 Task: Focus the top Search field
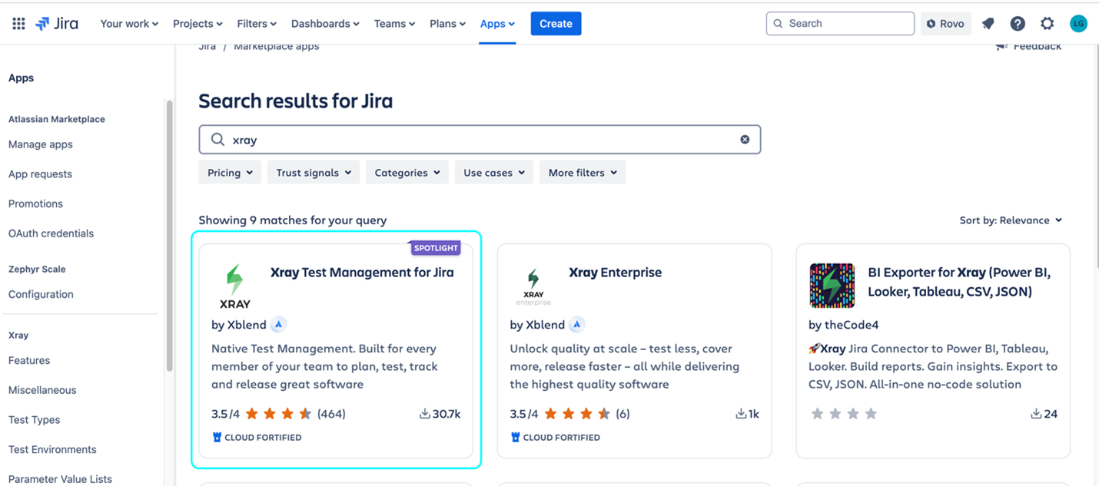click(x=840, y=24)
